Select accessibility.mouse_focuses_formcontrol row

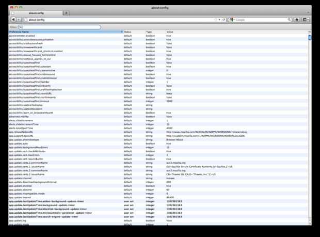pos(158,55)
